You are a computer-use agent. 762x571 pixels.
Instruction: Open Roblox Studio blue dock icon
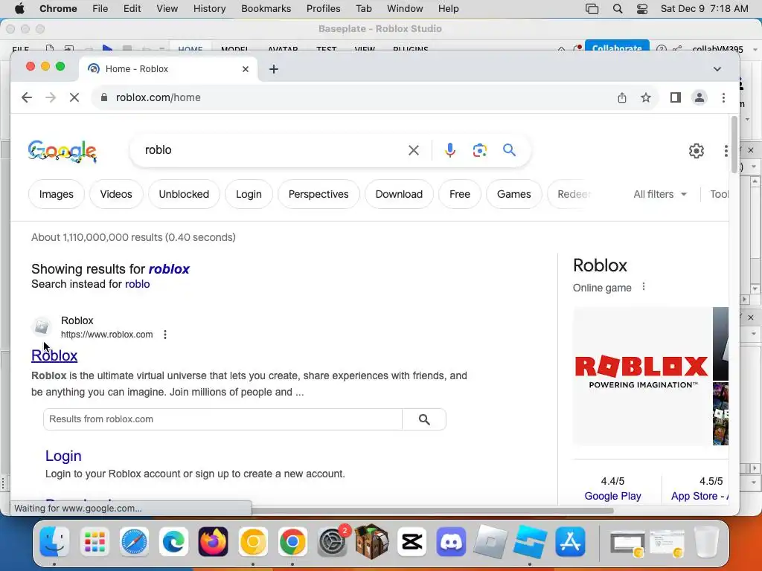pos(530,541)
